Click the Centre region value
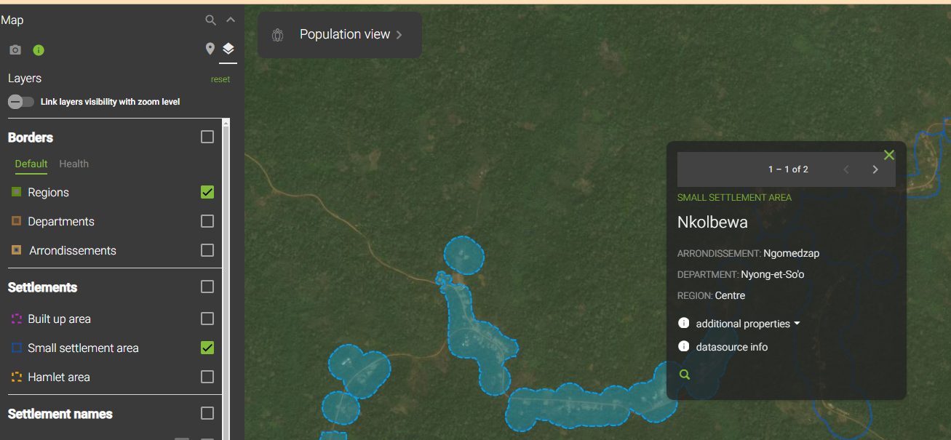Image resolution: width=951 pixels, height=440 pixels. click(x=730, y=295)
